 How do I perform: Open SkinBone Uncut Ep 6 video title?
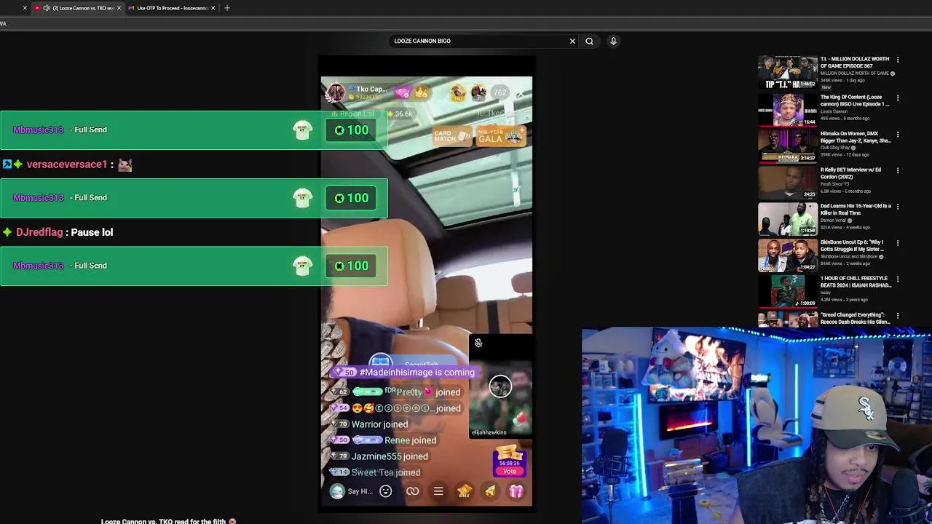coord(852,245)
